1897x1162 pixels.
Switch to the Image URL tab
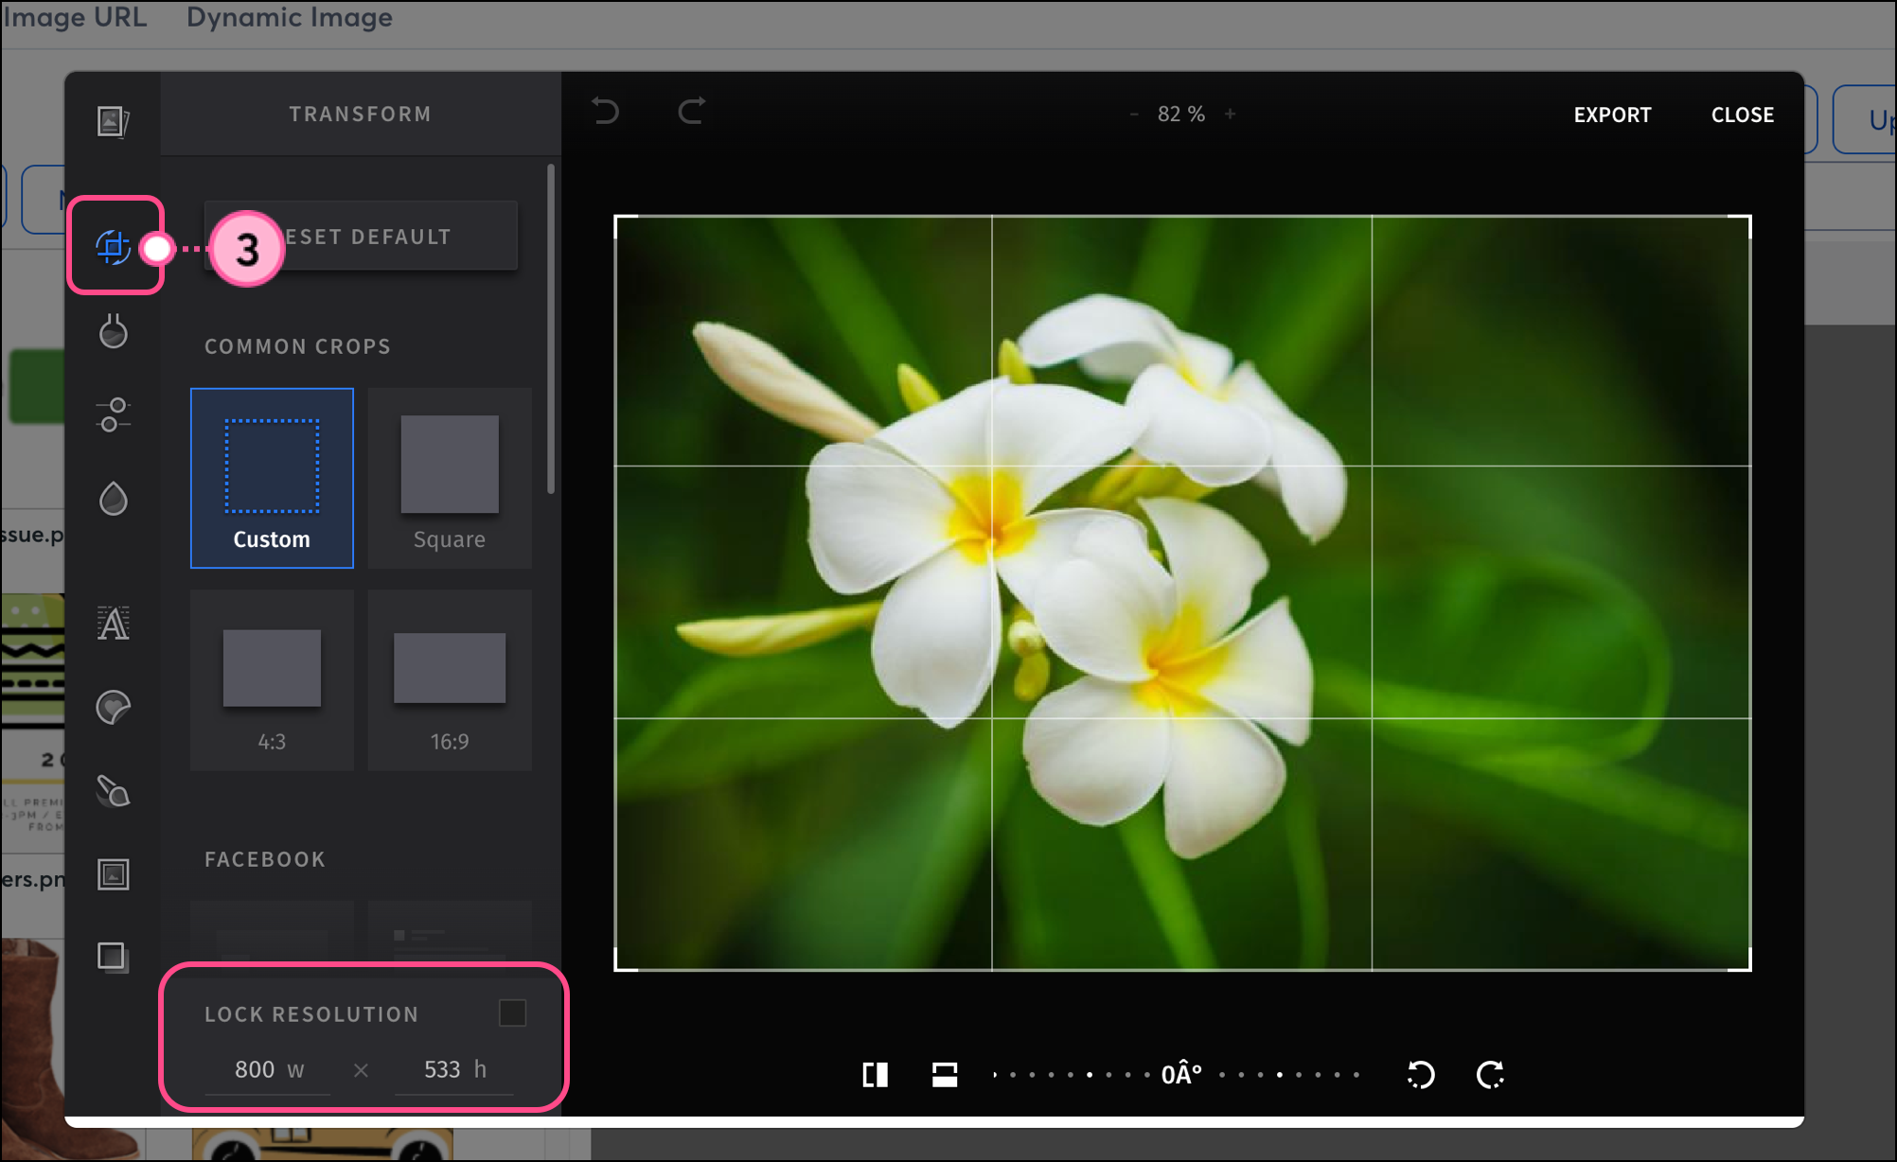tap(75, 17)
